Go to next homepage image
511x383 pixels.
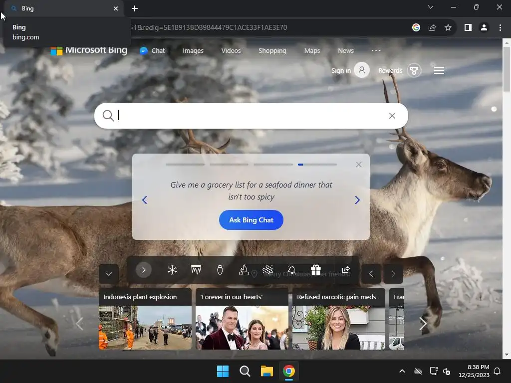pos(393,274)
